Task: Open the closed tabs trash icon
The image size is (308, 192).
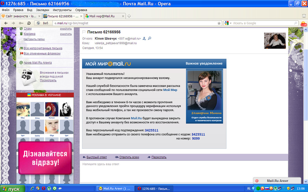Action: [x=304, y=16]
